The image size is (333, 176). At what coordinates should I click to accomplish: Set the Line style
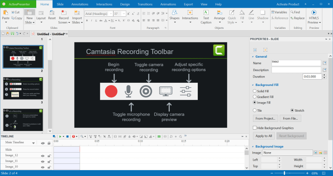251,16
